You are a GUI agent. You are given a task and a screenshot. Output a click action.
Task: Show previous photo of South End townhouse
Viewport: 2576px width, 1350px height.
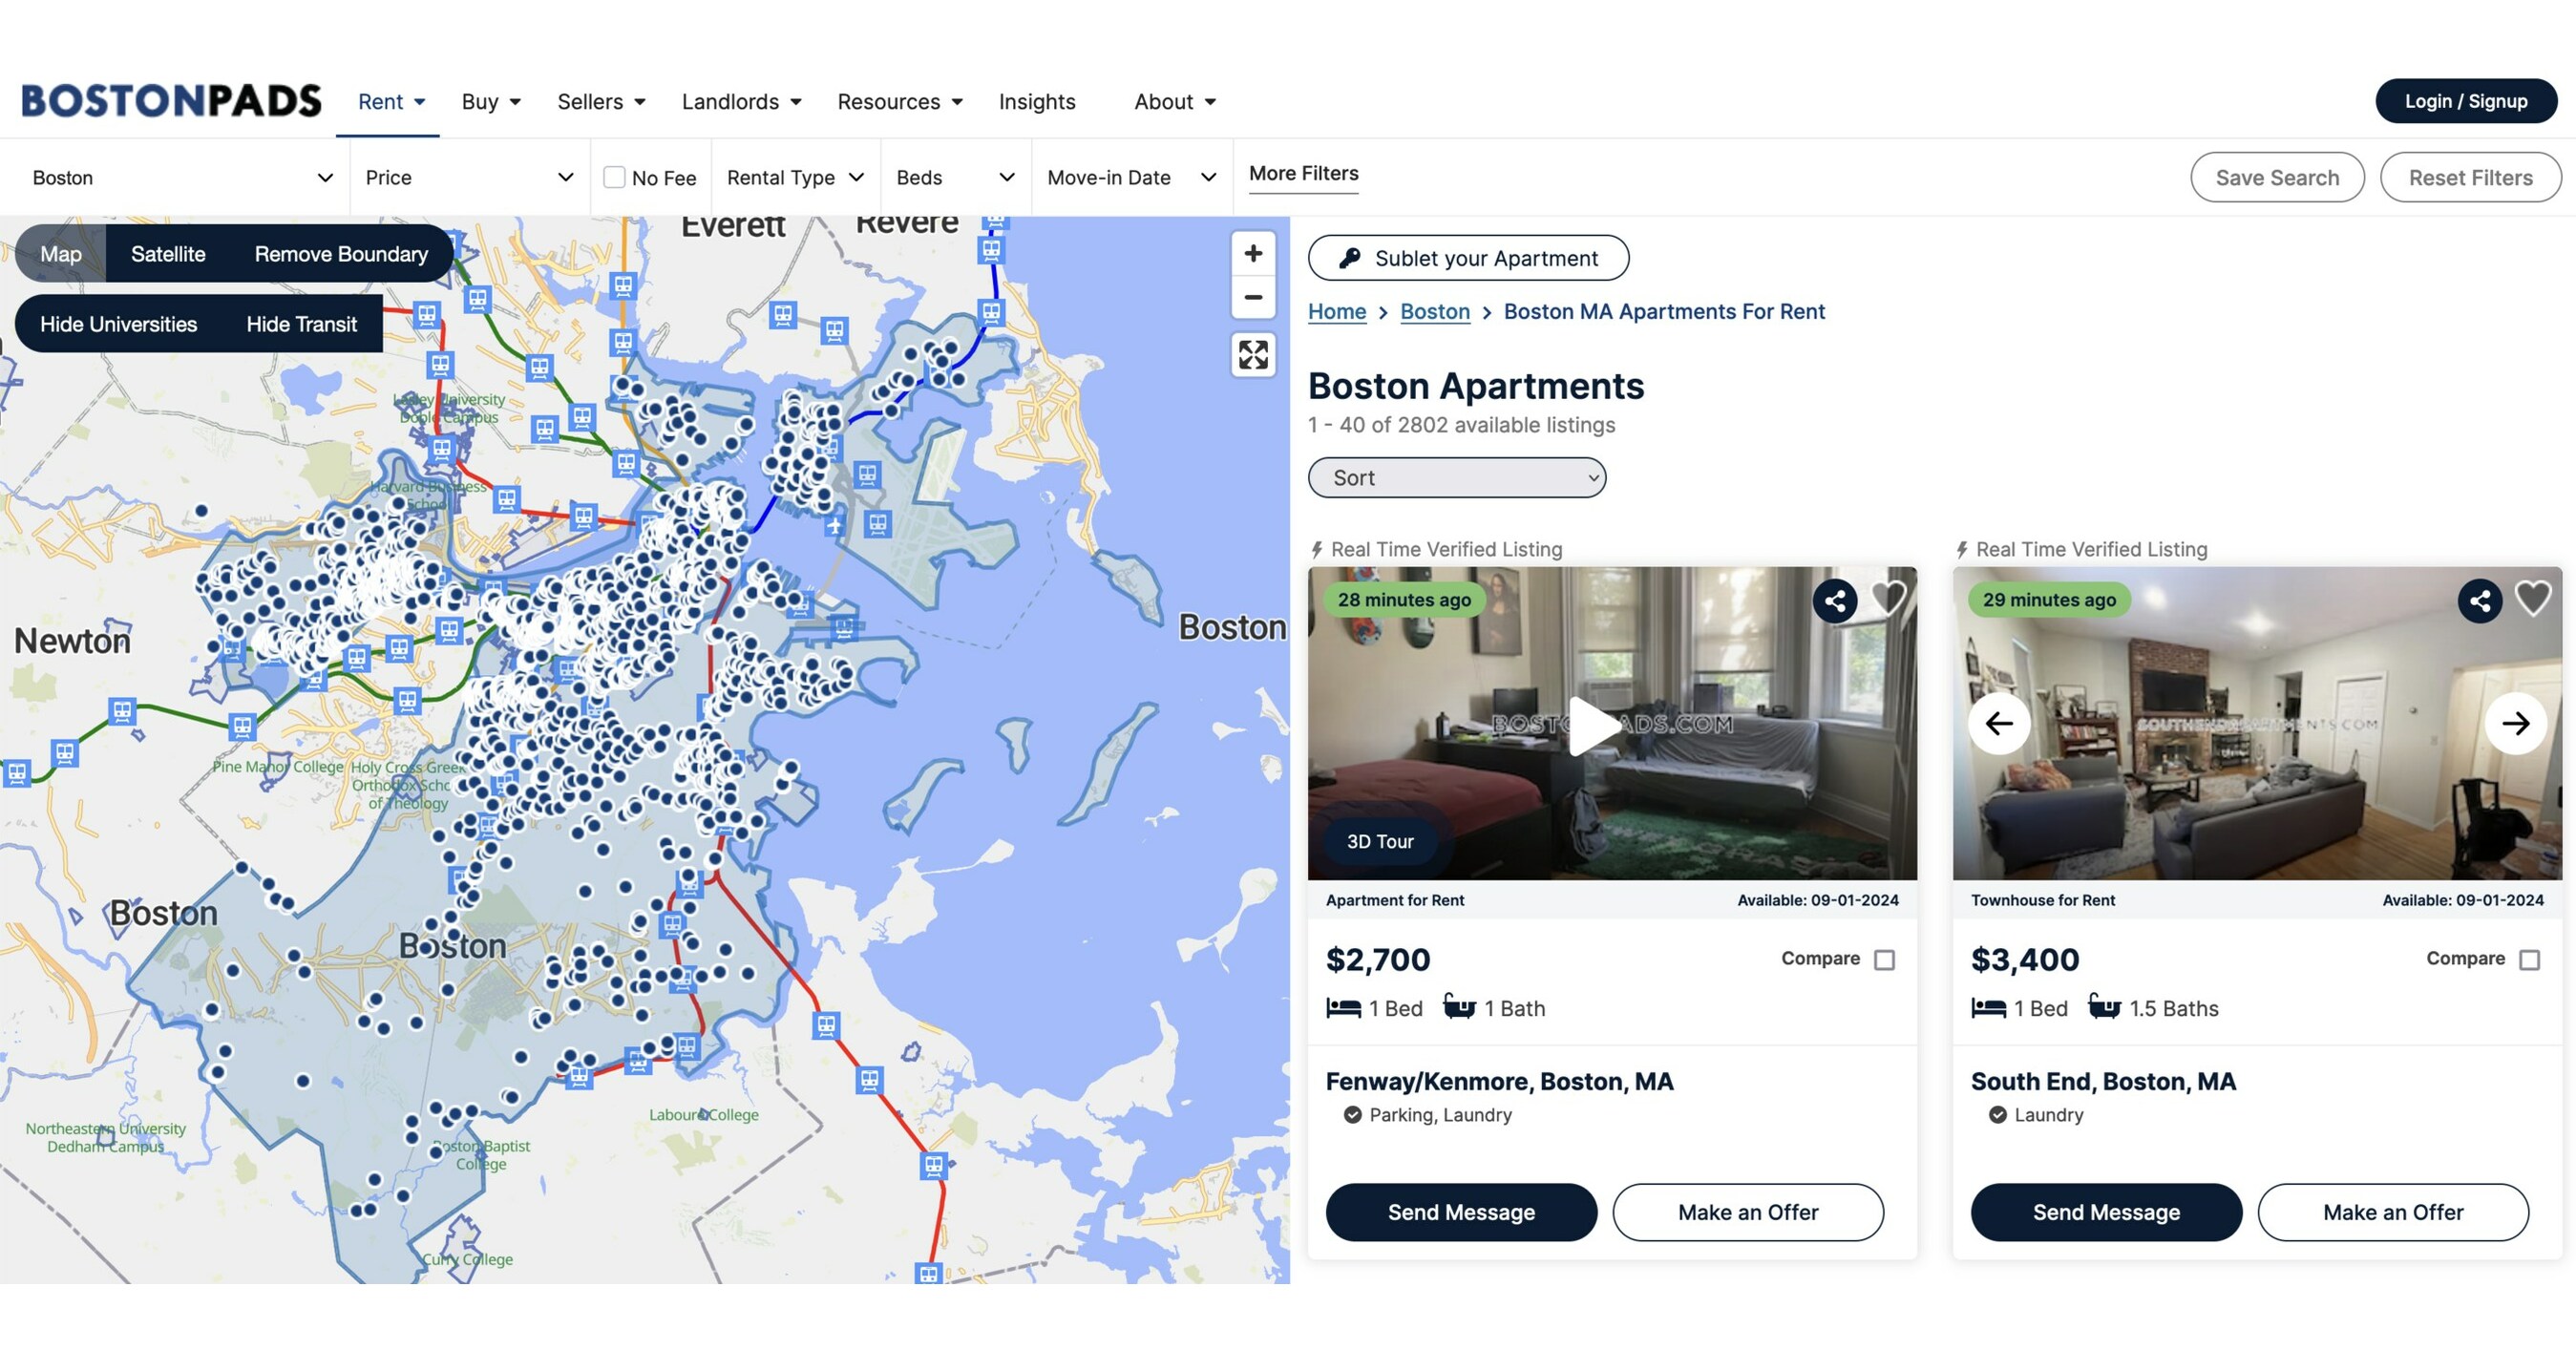tap(1999, 723)
